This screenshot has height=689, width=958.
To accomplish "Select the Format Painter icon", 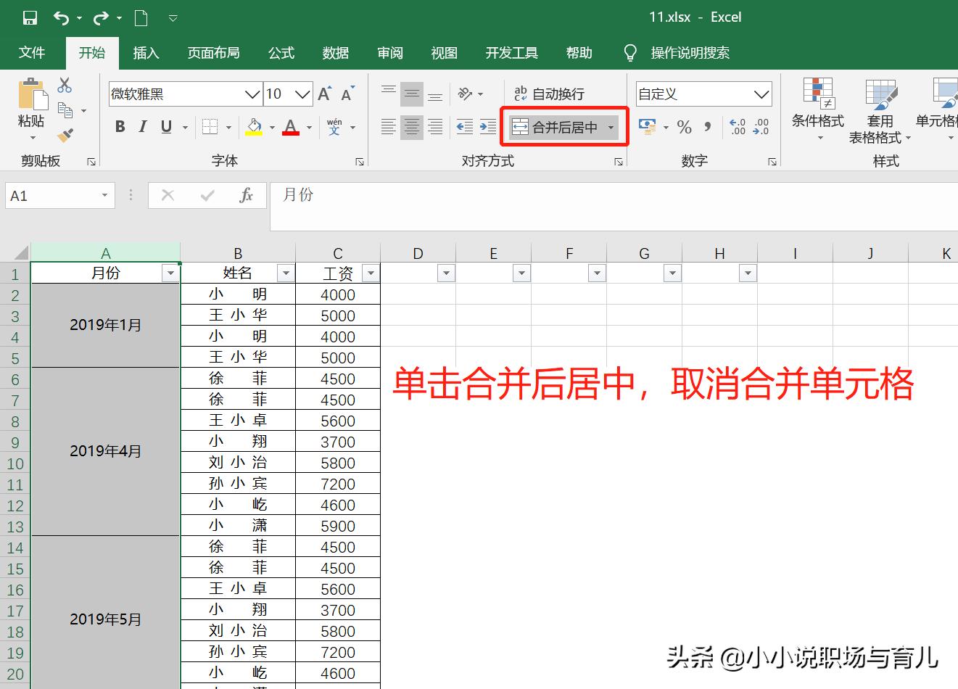I will coord(64,135).
